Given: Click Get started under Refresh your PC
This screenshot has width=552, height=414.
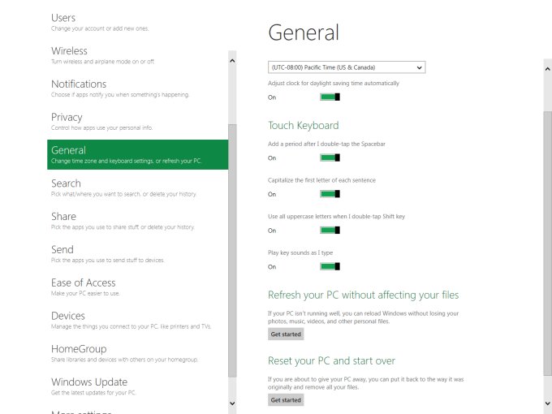Looking at the screenshot, I should pos(286,334).
